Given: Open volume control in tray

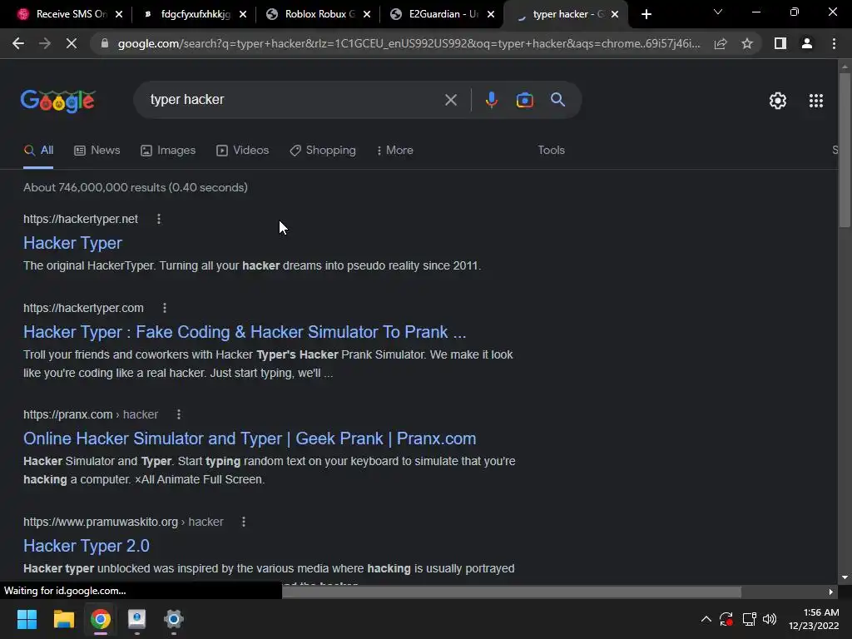Looking at the screenshot, I should (x=770, y=619).
